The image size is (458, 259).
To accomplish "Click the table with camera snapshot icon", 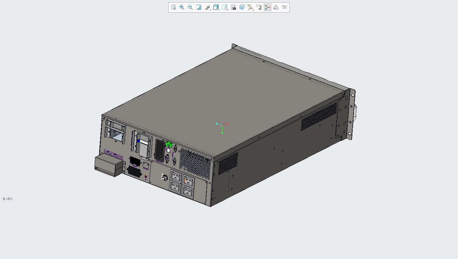I will (233, 7).
